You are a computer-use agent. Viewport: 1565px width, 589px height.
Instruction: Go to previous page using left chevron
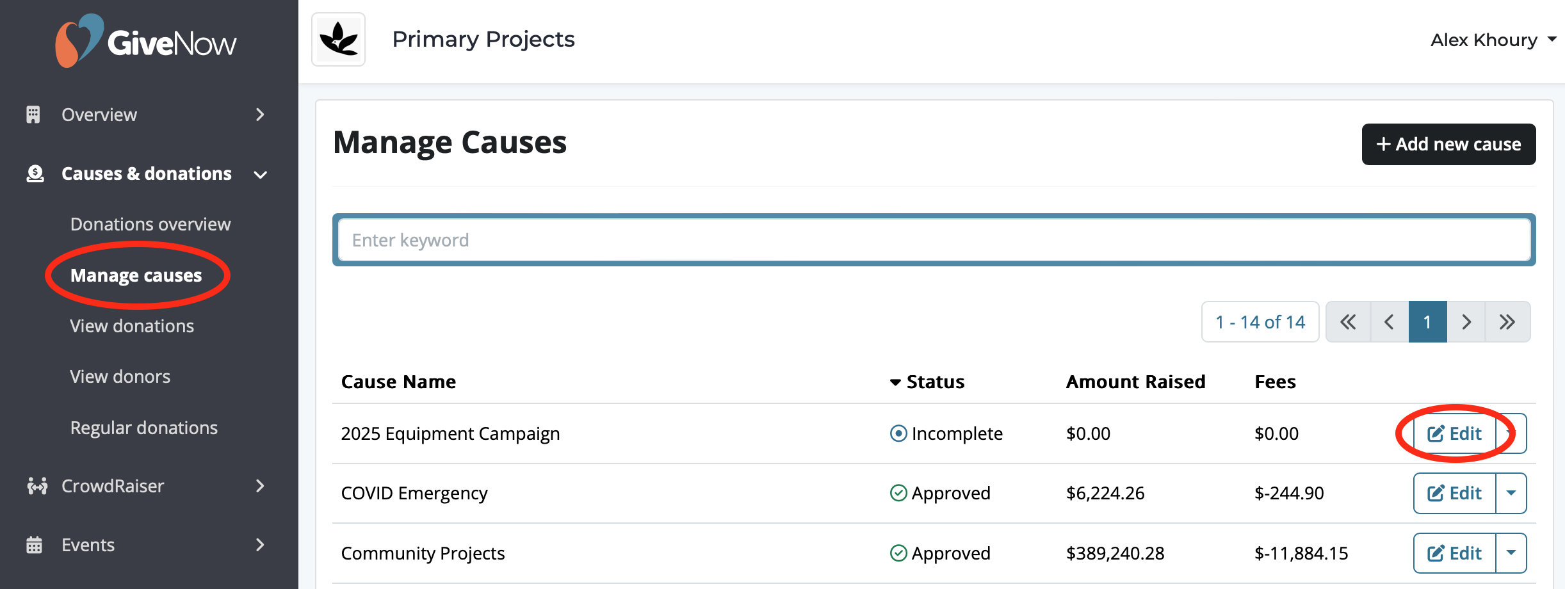tap(1389, 321)
